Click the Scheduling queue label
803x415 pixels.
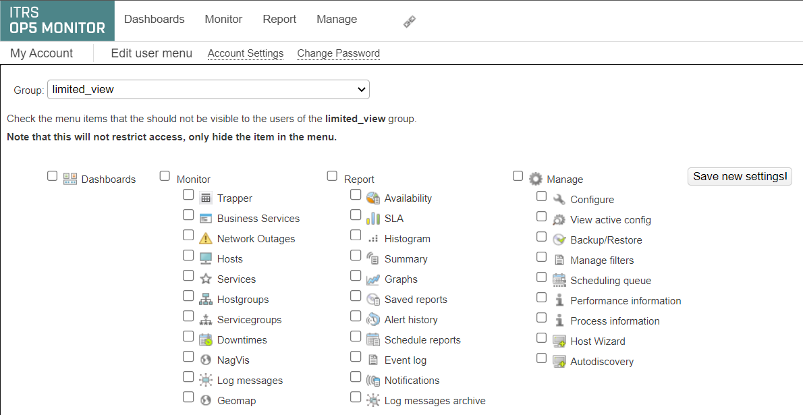click(611, 280)
